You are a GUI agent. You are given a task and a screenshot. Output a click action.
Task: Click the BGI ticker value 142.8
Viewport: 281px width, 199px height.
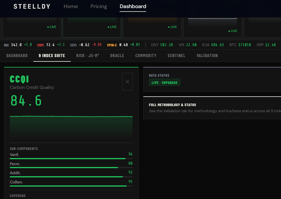coord(16,45)
